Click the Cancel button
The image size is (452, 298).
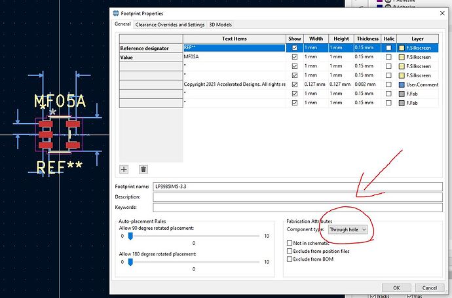[430, 288]
